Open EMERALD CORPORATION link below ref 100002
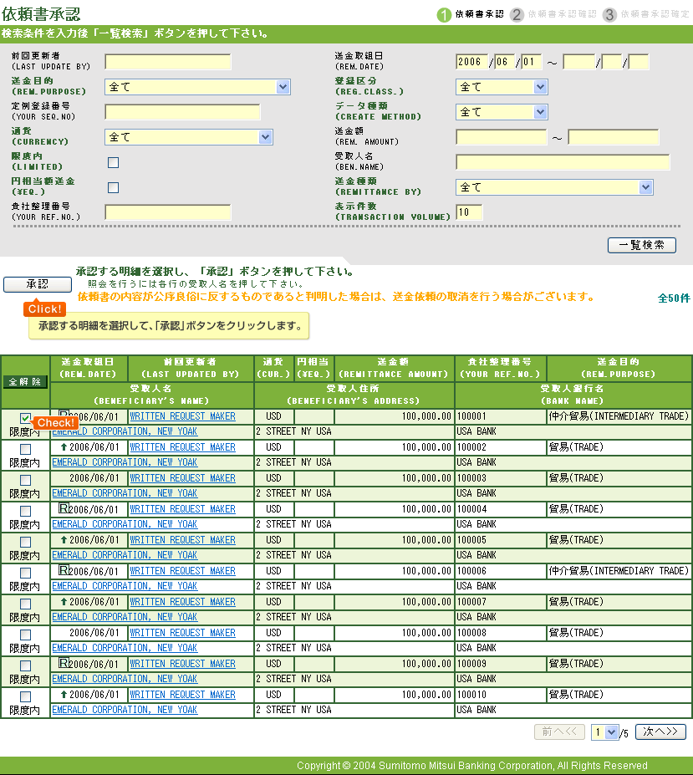 tap(125, 462)
